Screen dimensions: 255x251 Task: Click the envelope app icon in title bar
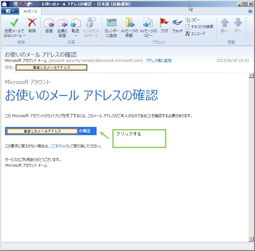4,4
